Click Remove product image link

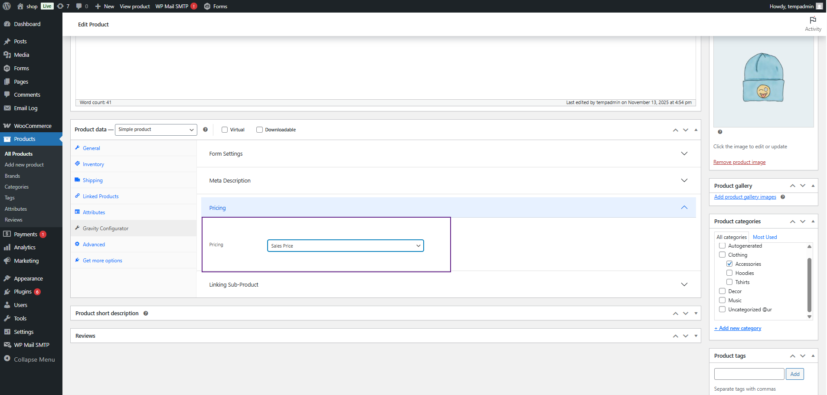[x=739, y=162]
